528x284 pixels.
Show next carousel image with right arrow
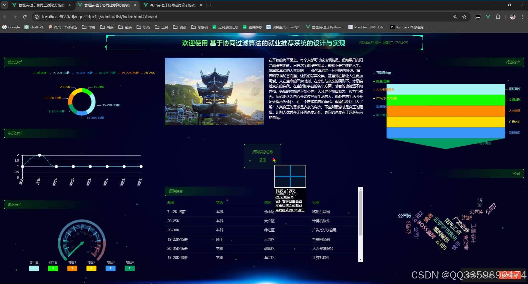(255, 91)
